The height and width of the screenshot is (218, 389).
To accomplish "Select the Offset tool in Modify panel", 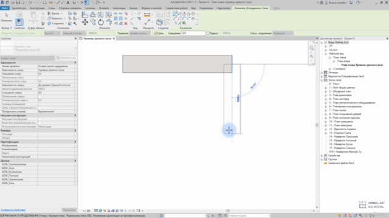I will click(93, 15).
